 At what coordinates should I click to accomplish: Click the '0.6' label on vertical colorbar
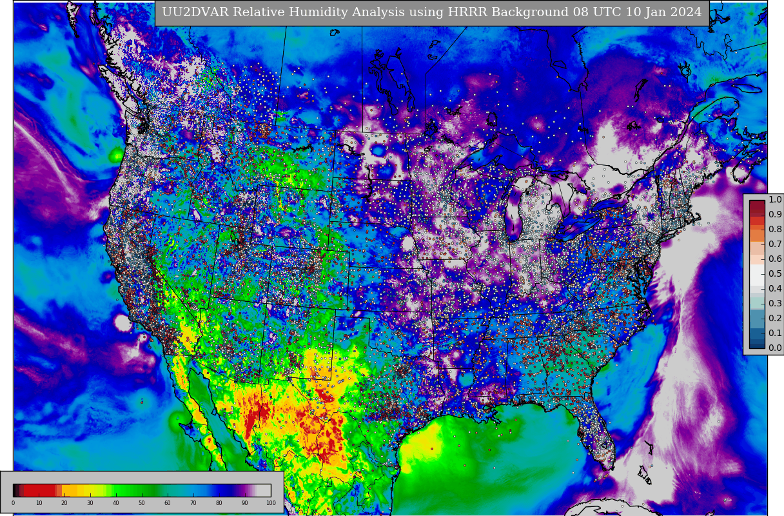pos(774,259)
